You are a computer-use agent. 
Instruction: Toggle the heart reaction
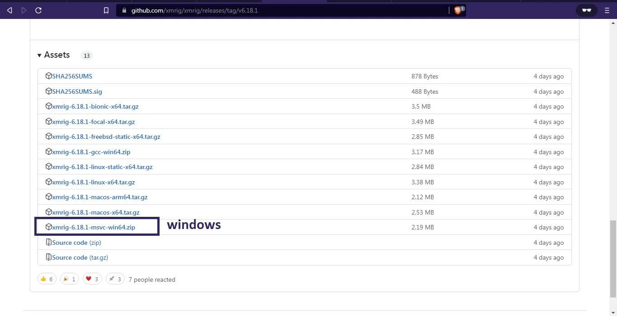point(92,279)
